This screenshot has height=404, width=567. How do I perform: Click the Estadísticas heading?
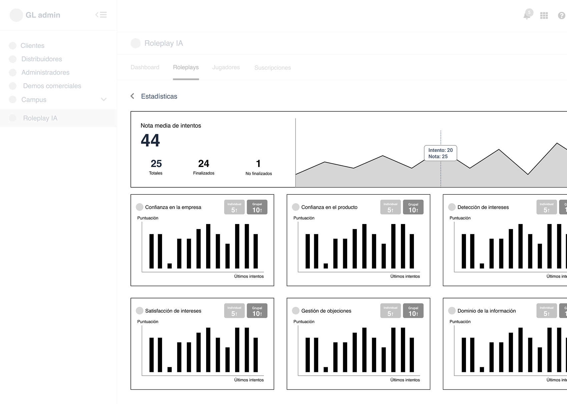click(159, 96)
